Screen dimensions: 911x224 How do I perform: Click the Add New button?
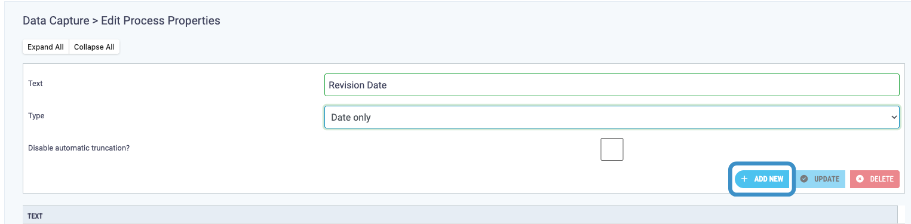(x=762, y=179)
